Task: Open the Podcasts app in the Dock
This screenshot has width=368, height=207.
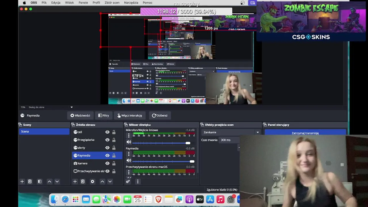Action: coord(189,199)
